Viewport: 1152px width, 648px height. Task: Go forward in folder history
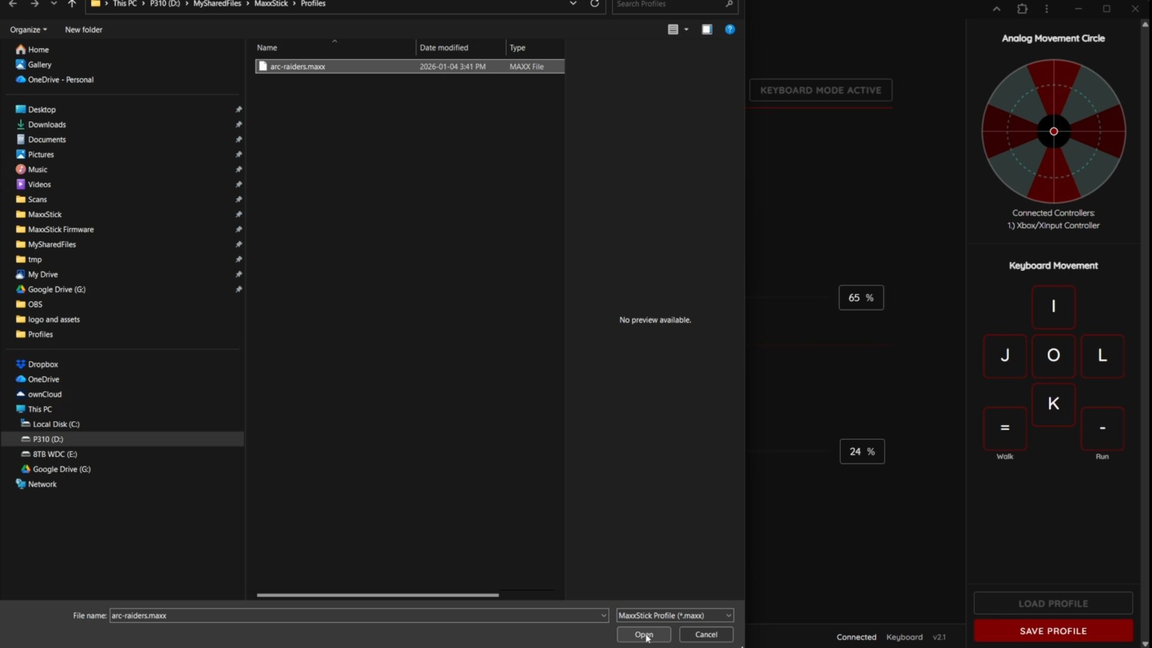(x=34, y=4)
